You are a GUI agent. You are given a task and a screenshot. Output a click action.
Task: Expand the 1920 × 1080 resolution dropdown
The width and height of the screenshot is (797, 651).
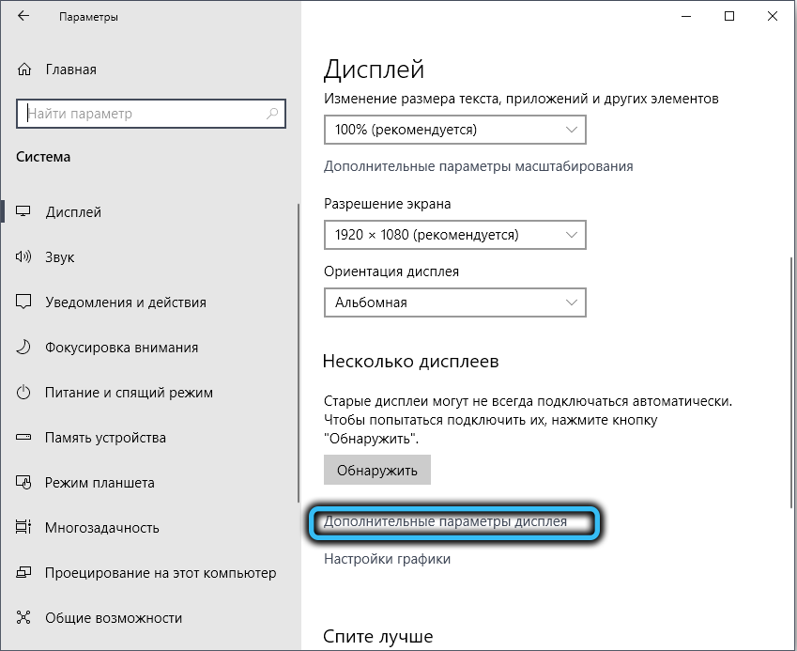[454, 235]
